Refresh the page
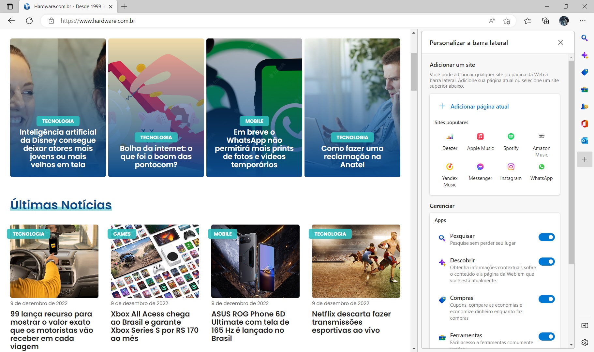 click(x=29, y=21)
